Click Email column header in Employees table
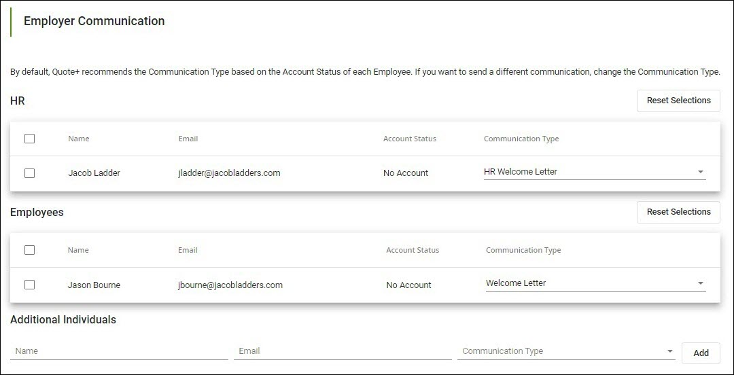Image resolution: width=734 pixels, height=375 pixels. point(188,250)
